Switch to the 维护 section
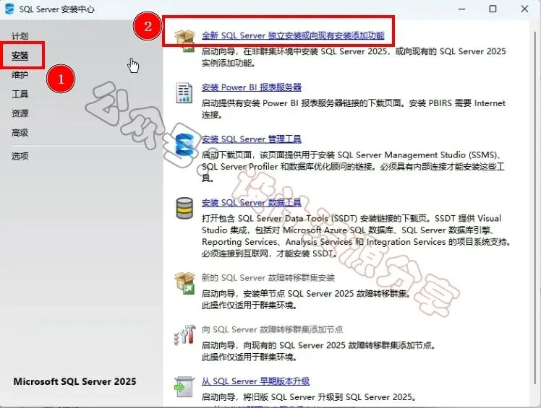Image resolution: width=541 pixels, height=408 pixels. tap(20, 75)
